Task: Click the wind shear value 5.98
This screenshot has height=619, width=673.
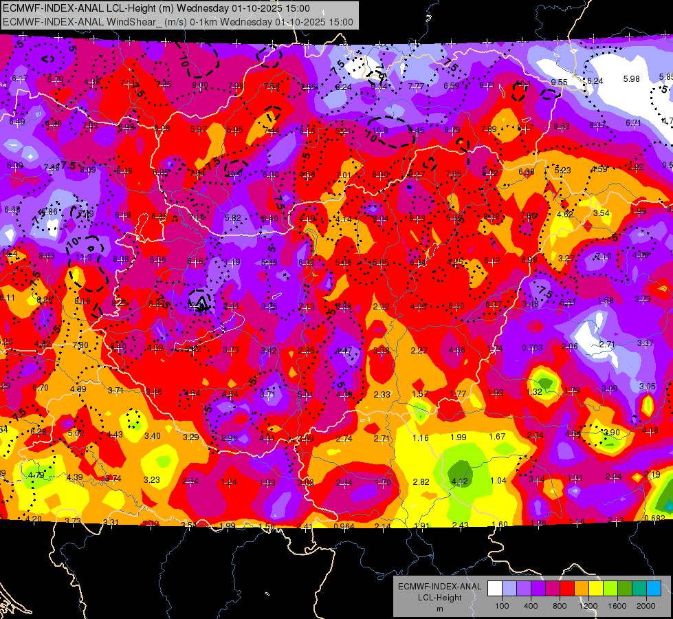Action: point(631,79)
